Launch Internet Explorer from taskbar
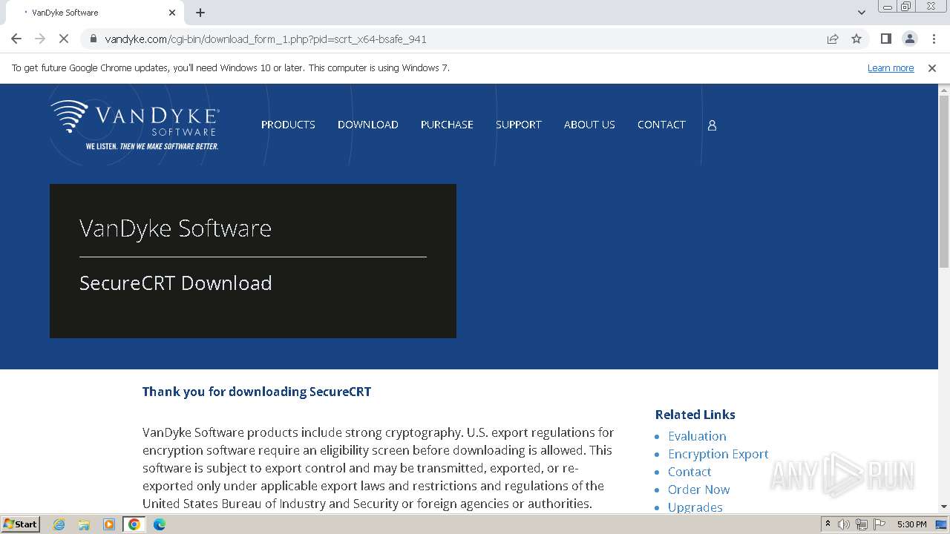This screenshot has width=950, height=534. click(59, 524)
